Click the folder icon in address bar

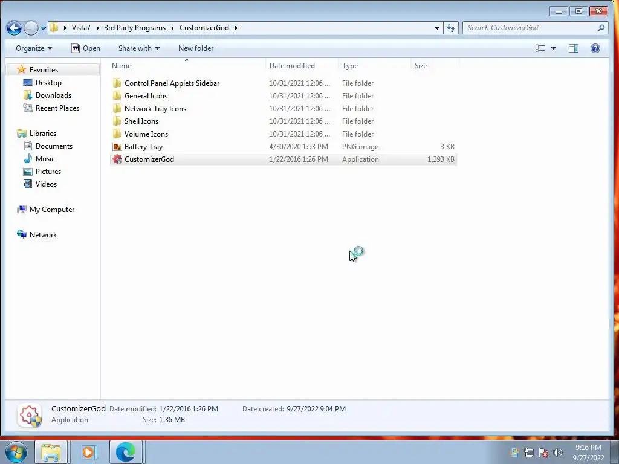[54, 28]
